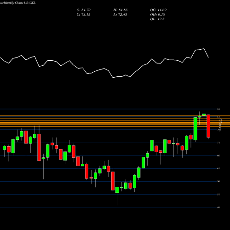Select the open value O: 81.70

pyautogui.click(x=84, y=10)
